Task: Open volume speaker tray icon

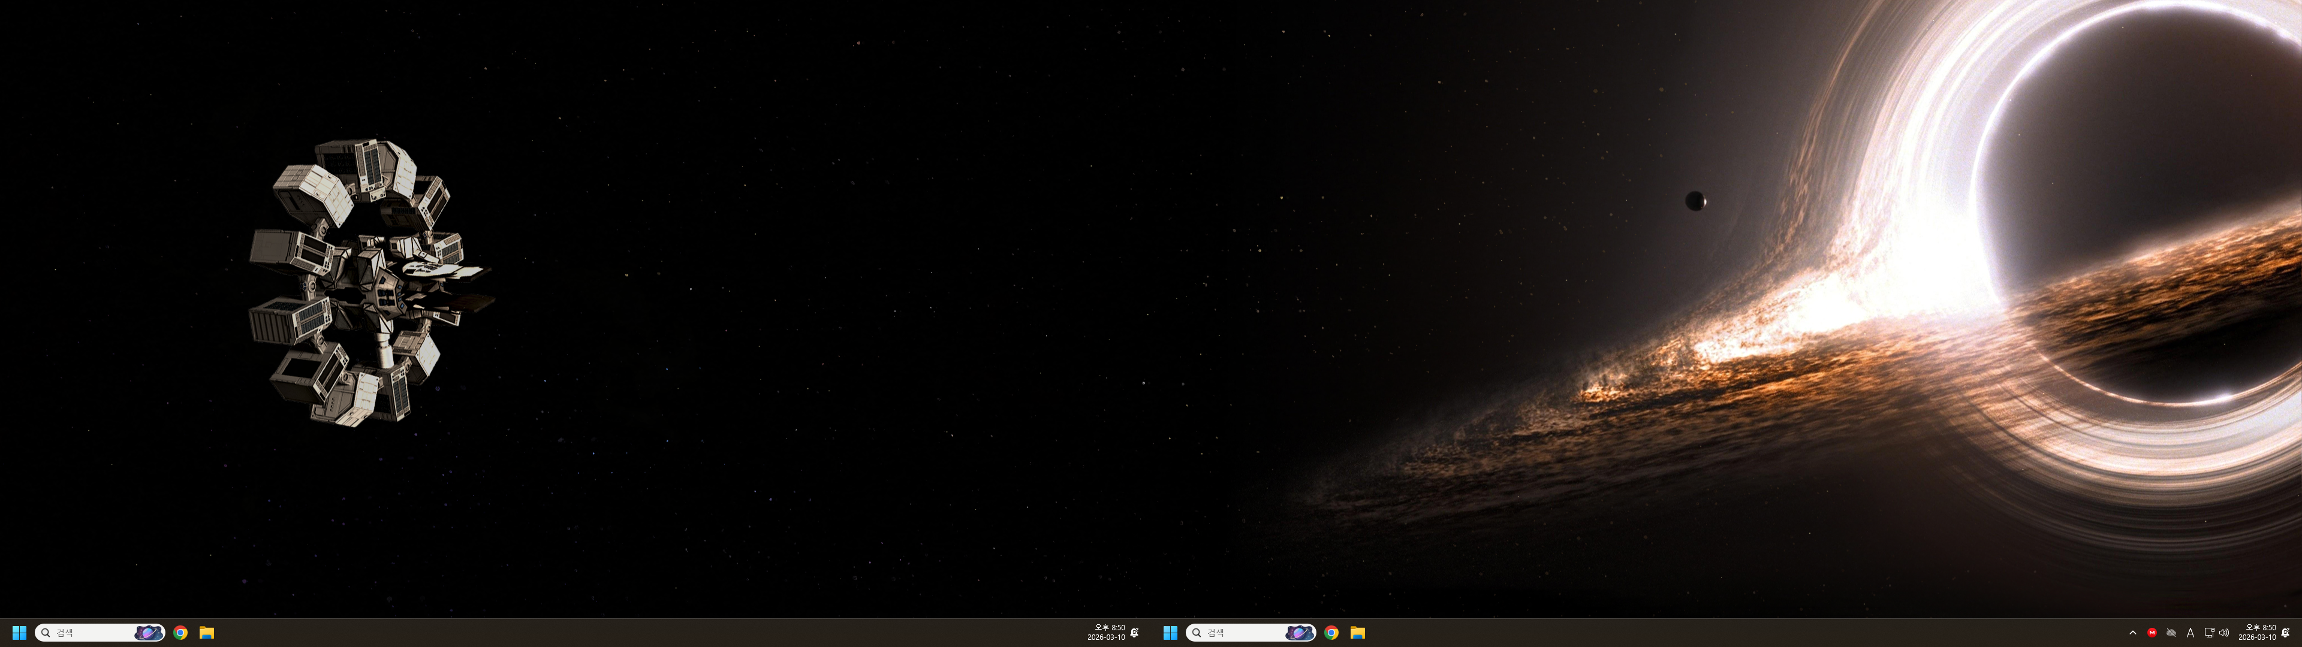Action: point(2224,633)
